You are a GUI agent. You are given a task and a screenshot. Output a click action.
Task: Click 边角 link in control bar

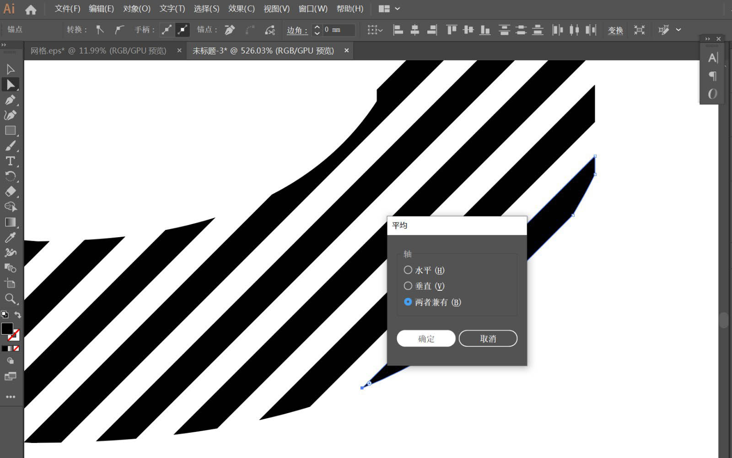click(297, 30)
